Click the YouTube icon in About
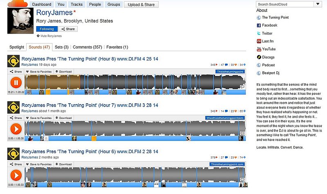Screen dimensions: 327x194 259,49
